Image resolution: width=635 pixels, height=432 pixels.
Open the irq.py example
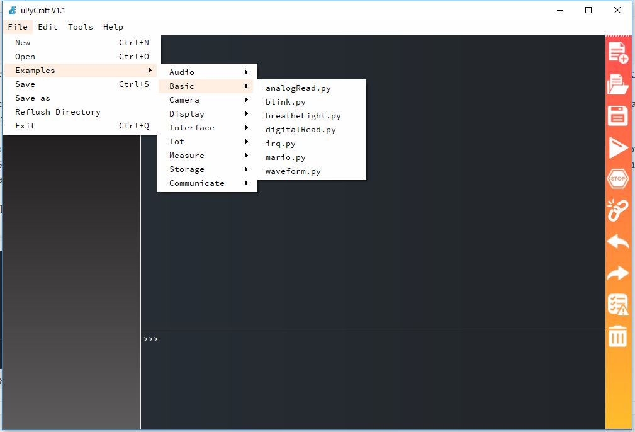(x=312, y=144)
